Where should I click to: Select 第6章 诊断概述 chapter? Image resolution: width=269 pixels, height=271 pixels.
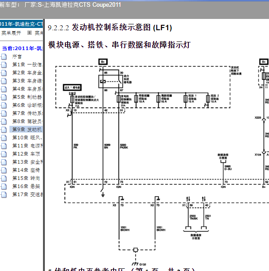click(27, 105)
